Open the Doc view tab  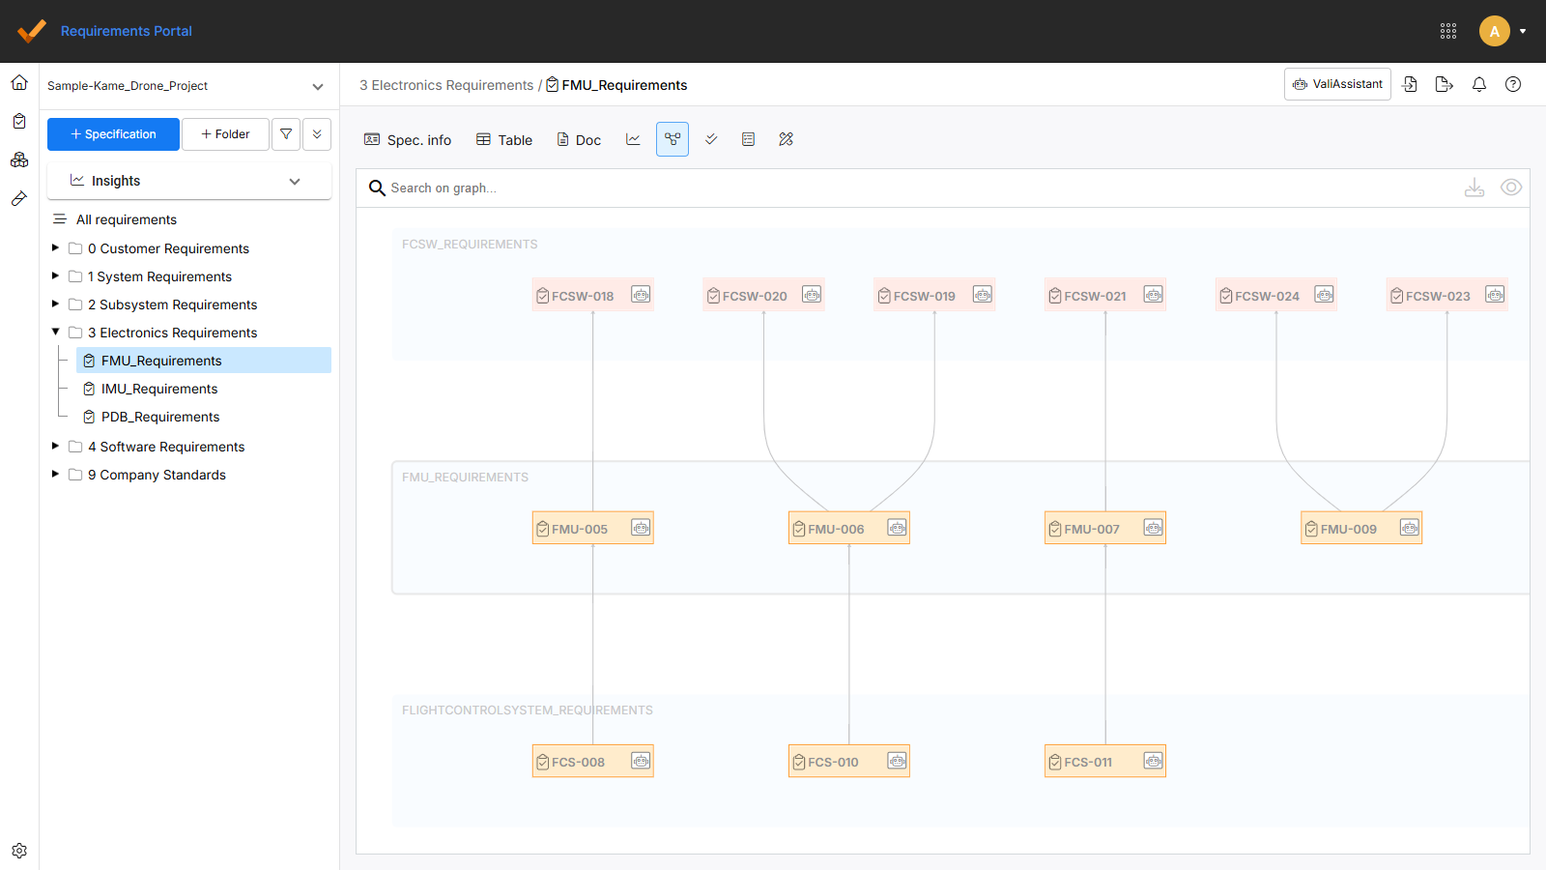click(x=578, y=139)
